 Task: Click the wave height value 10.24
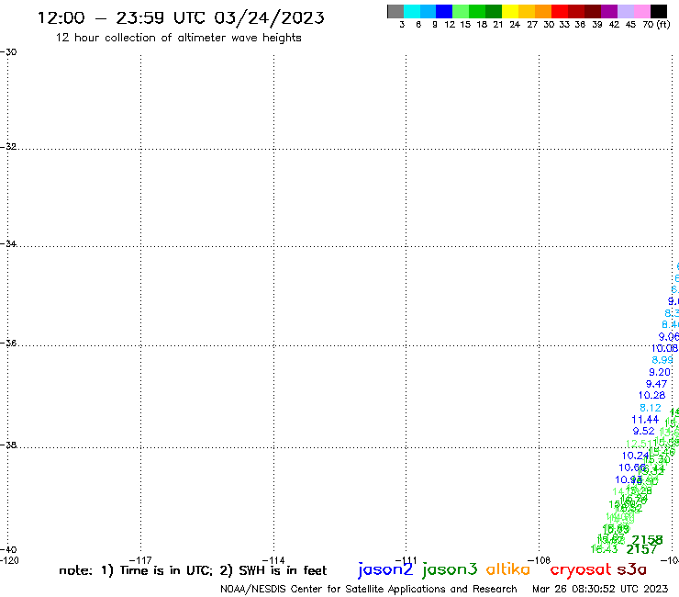click(635, 456)
